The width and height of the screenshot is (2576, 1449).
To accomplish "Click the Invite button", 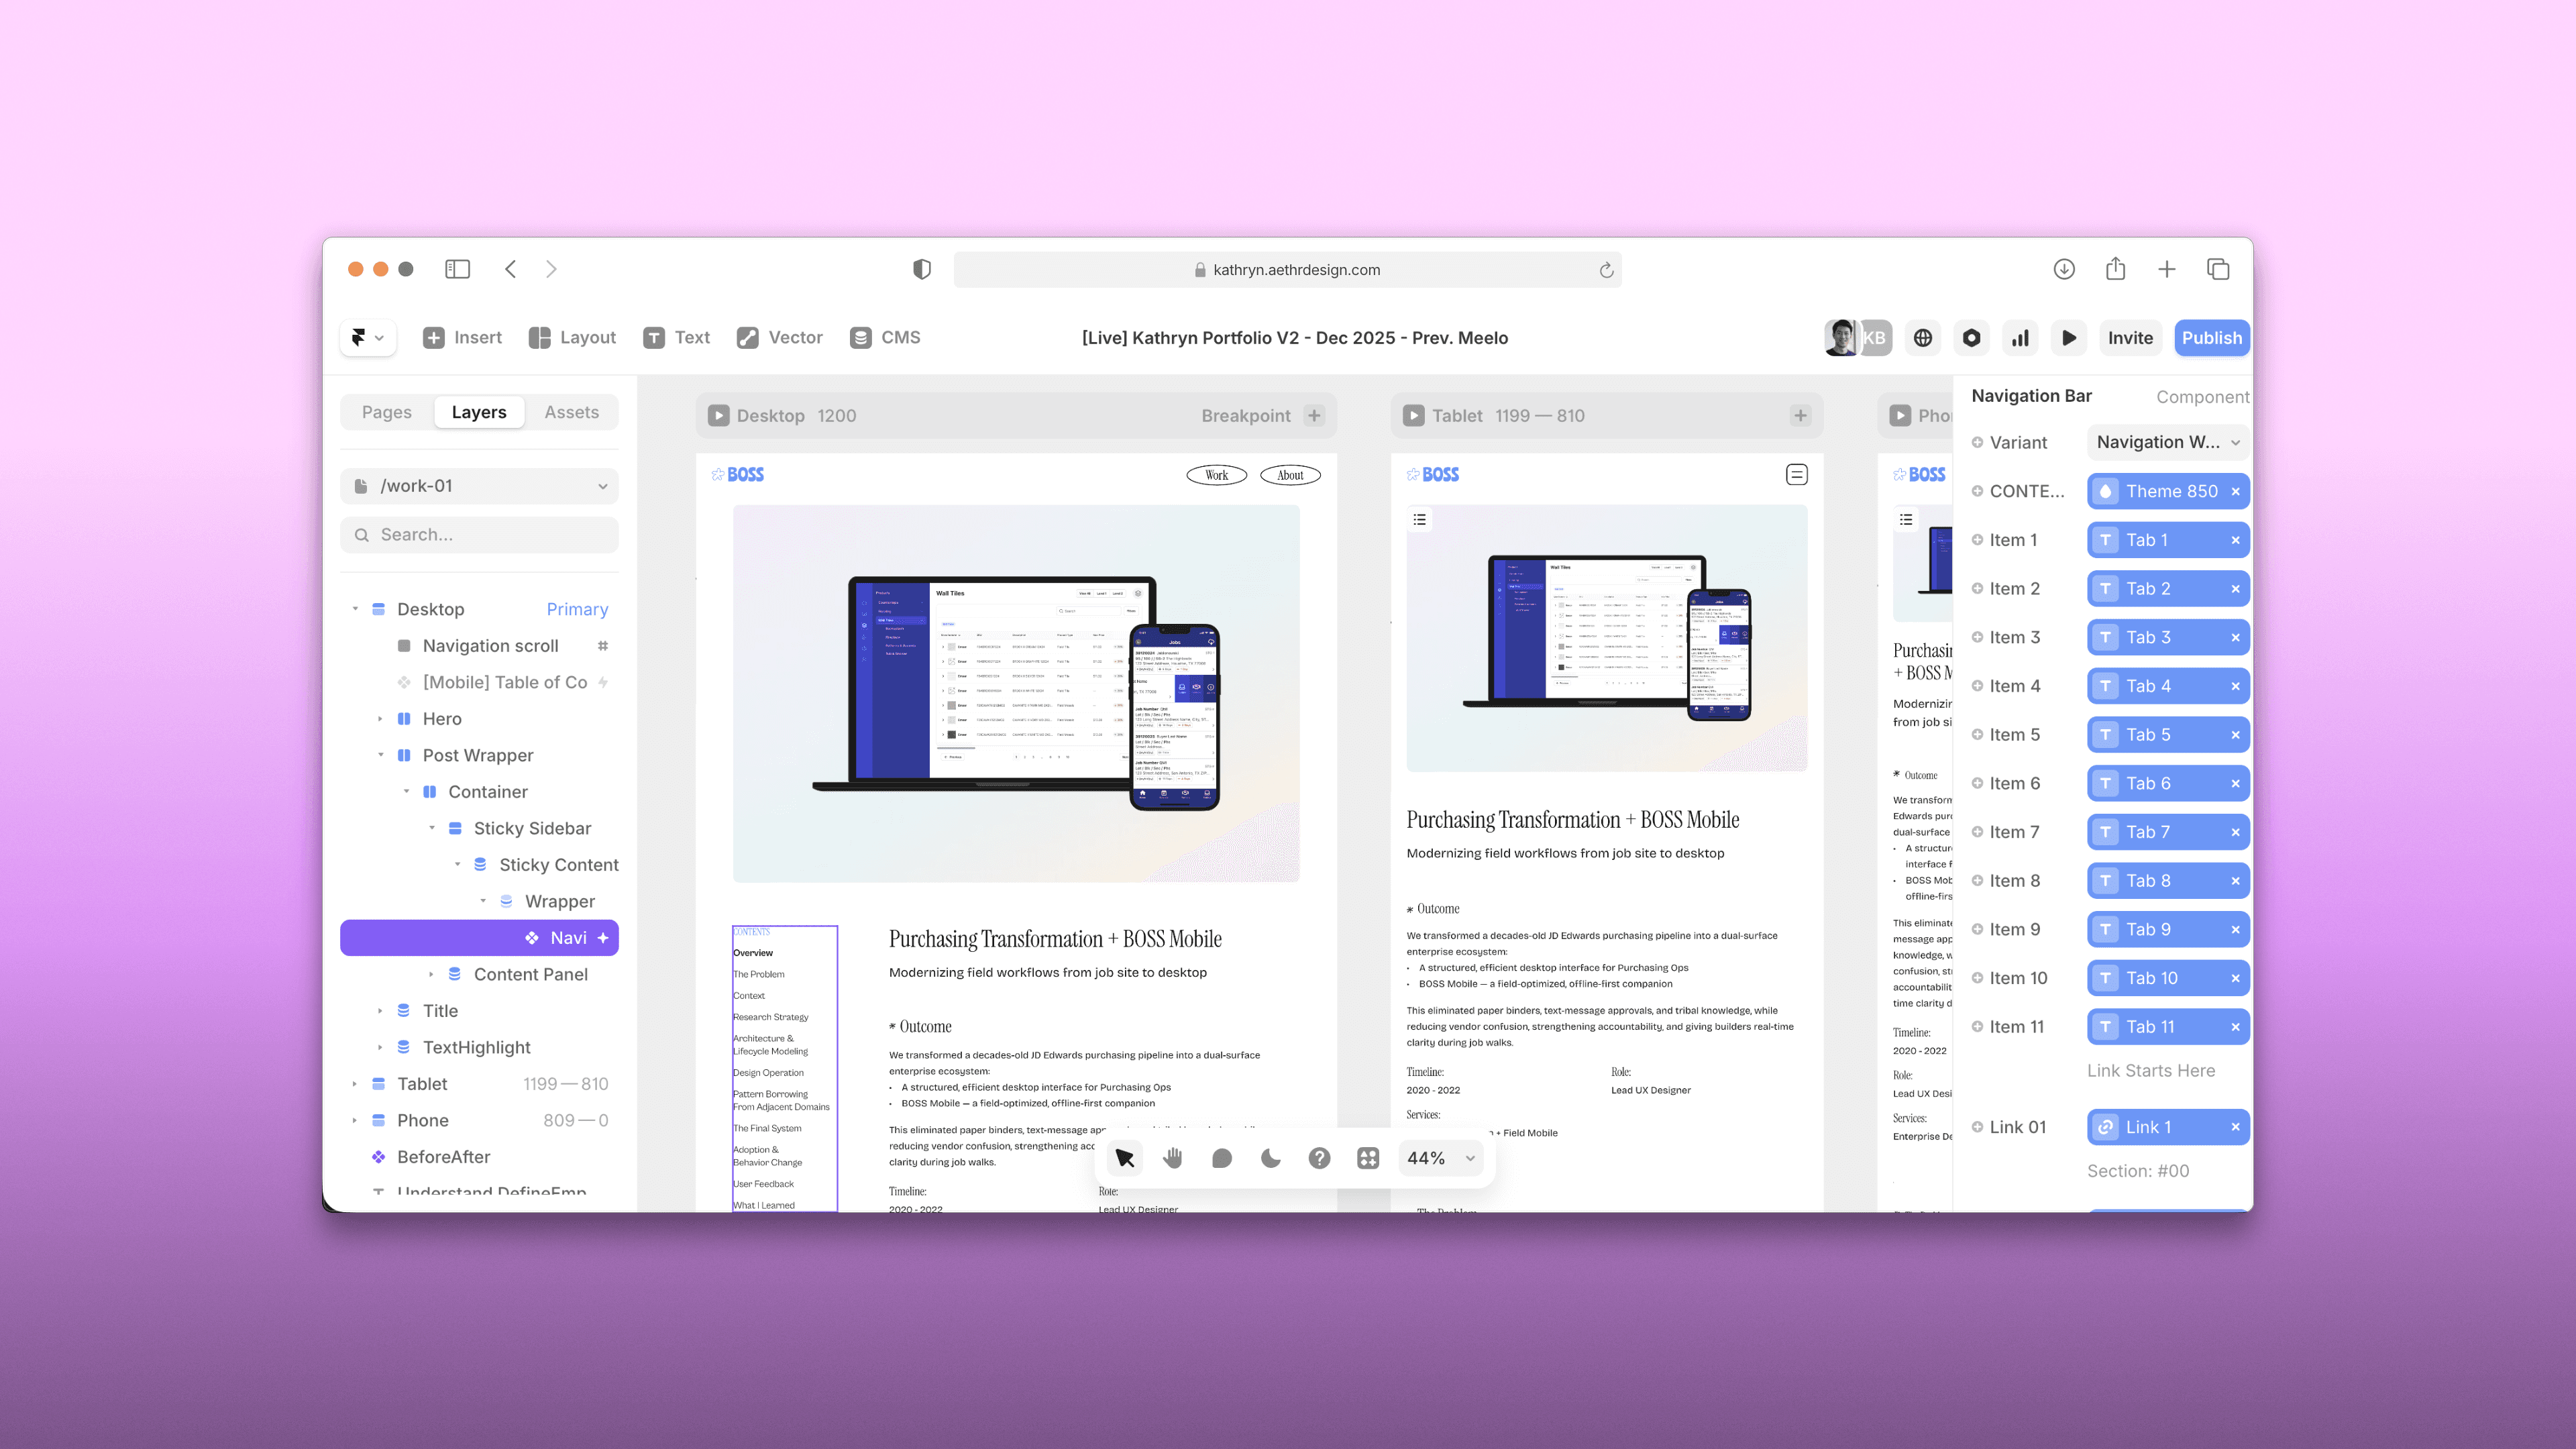I will coord(2130,338).
